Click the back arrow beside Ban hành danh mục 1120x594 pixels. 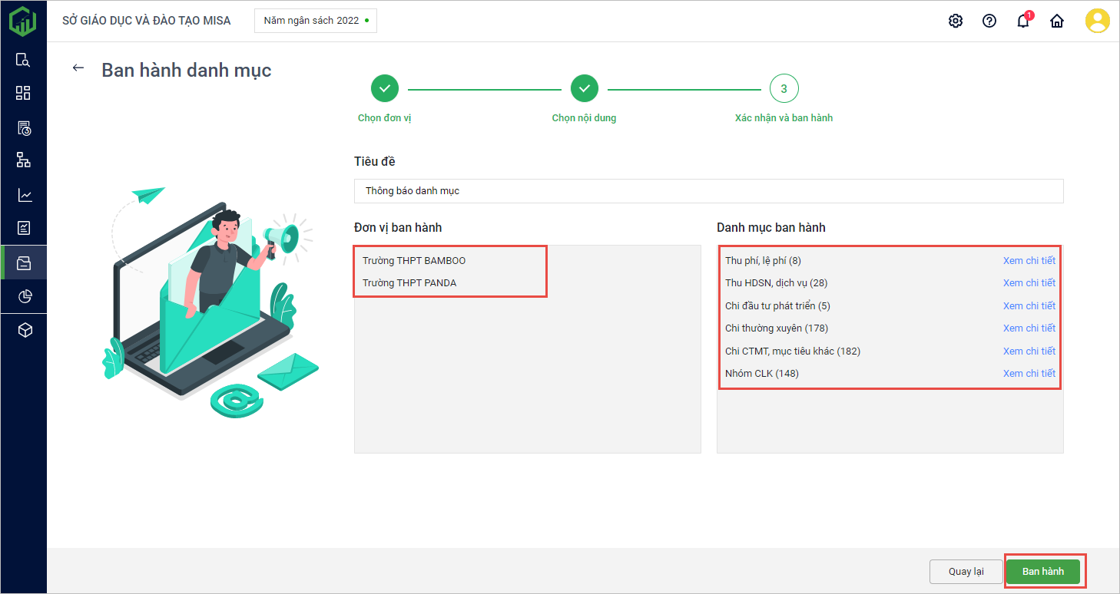click(x=78, y=68)
